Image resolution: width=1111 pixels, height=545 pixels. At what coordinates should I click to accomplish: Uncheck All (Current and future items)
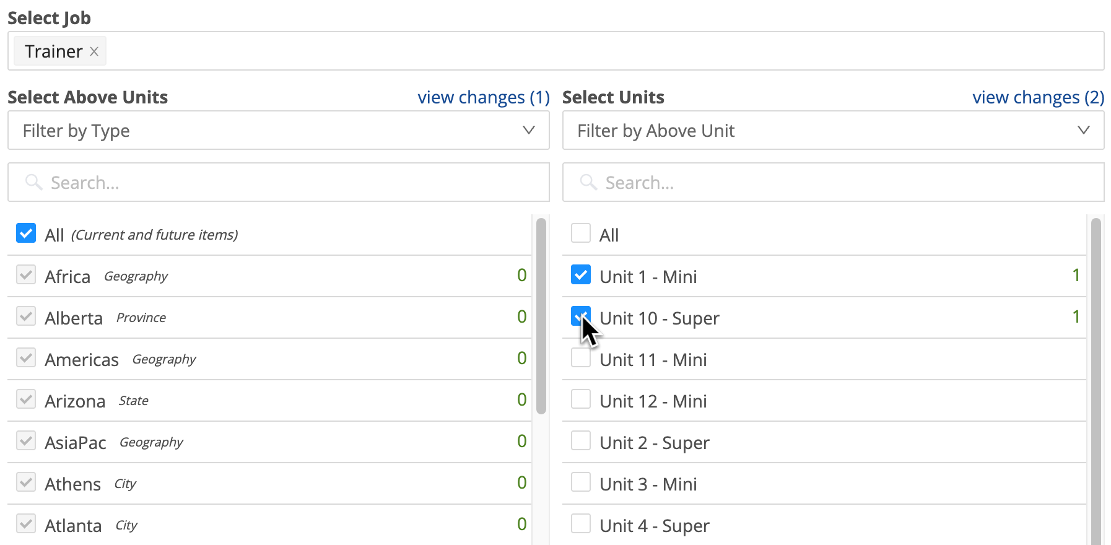(x=26, y=233)
